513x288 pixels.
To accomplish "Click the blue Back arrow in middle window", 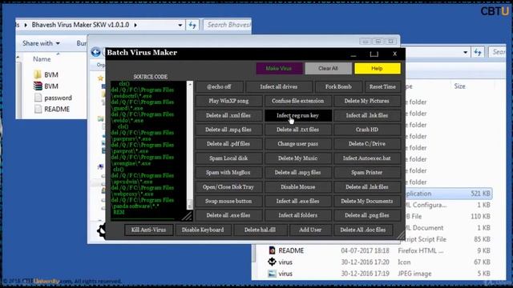I will tap(96, 52).
